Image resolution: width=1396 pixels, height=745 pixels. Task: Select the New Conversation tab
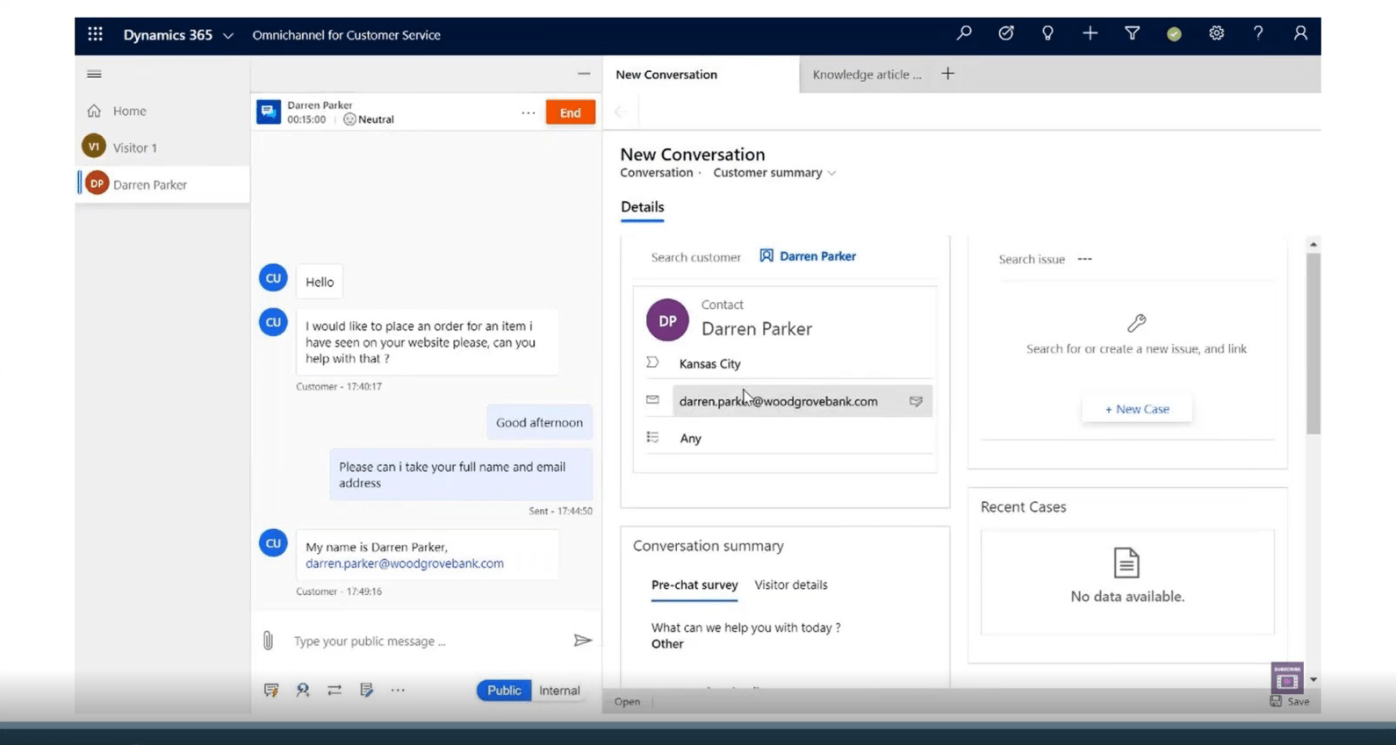tap(701, 75)
